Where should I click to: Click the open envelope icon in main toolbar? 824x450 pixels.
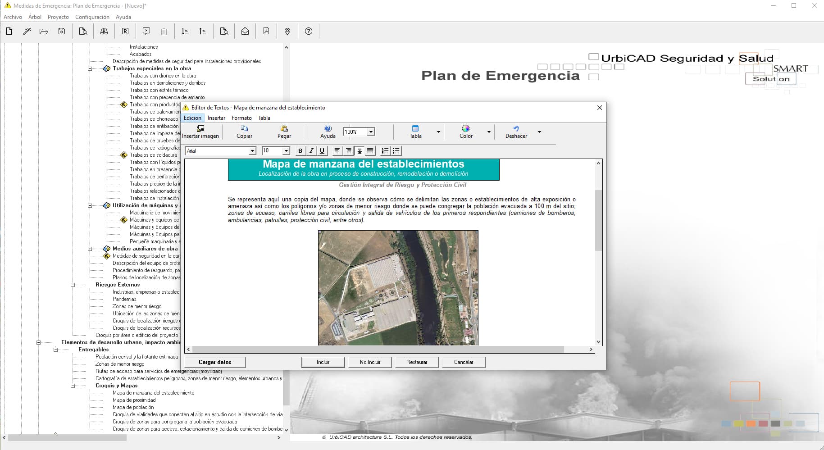(x=245, y=31)
